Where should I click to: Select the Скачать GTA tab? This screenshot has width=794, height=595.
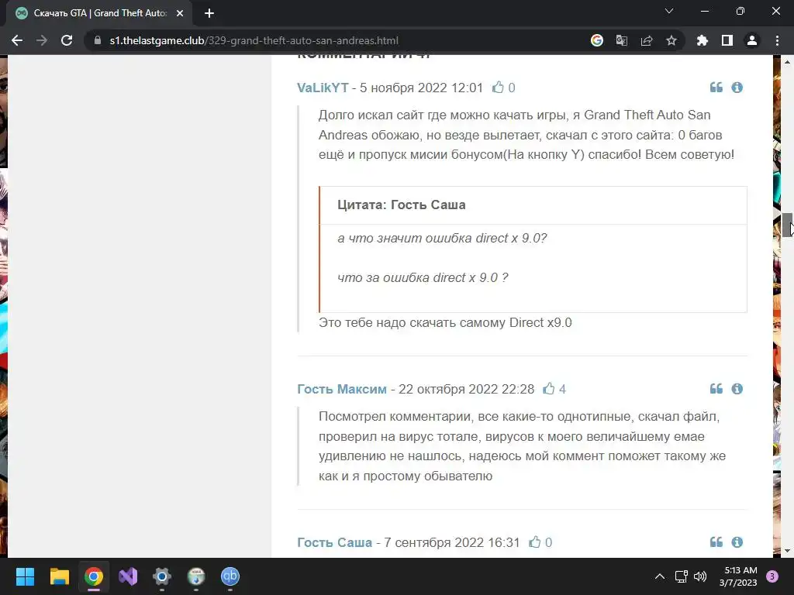[99, 13]
